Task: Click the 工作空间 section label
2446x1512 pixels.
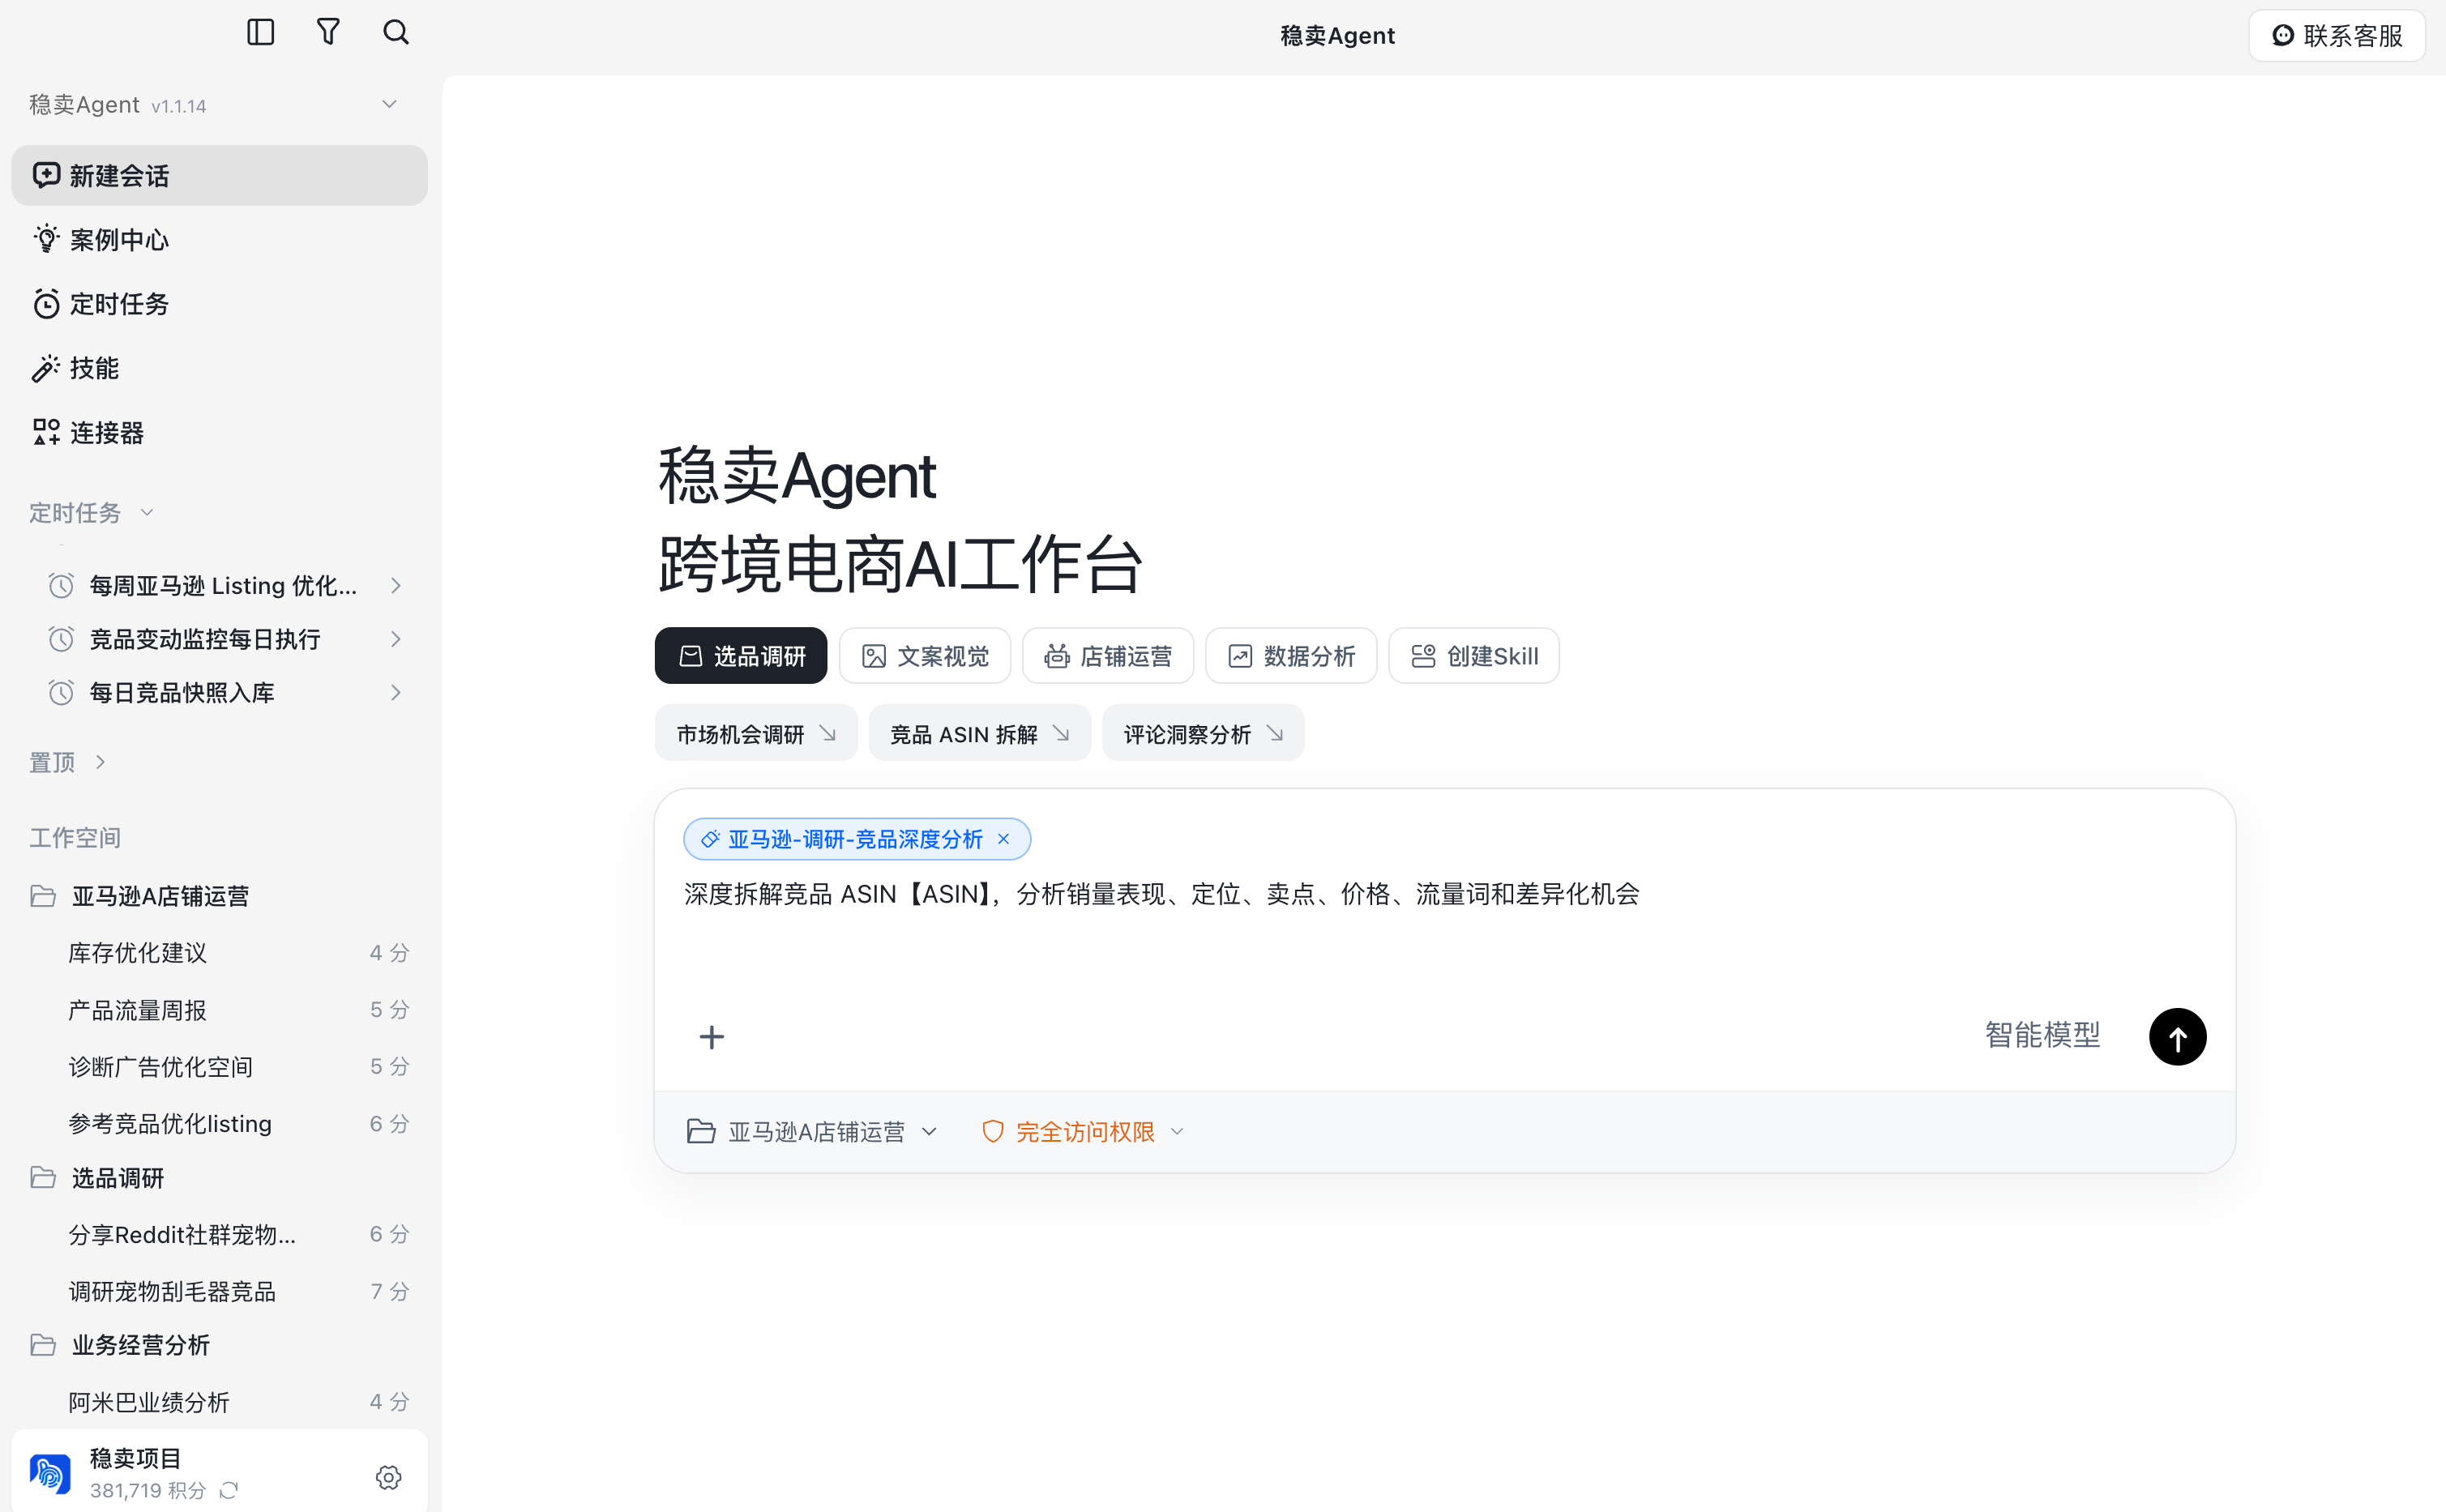Action: coord(75,838)
